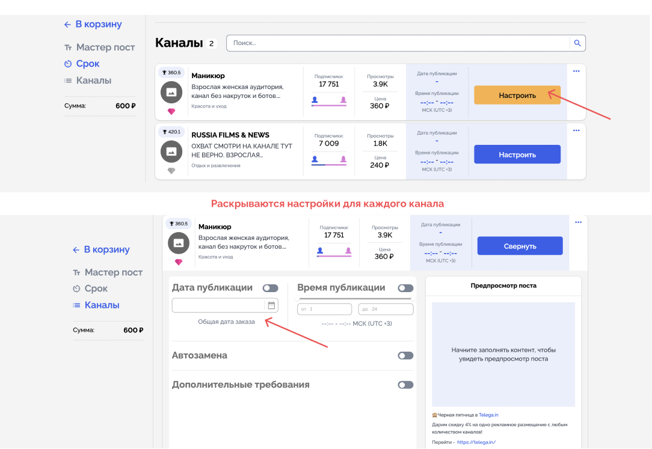Select the blue highlighted Каналы step
The image size is (652, 449).
(x=96, y=305)
